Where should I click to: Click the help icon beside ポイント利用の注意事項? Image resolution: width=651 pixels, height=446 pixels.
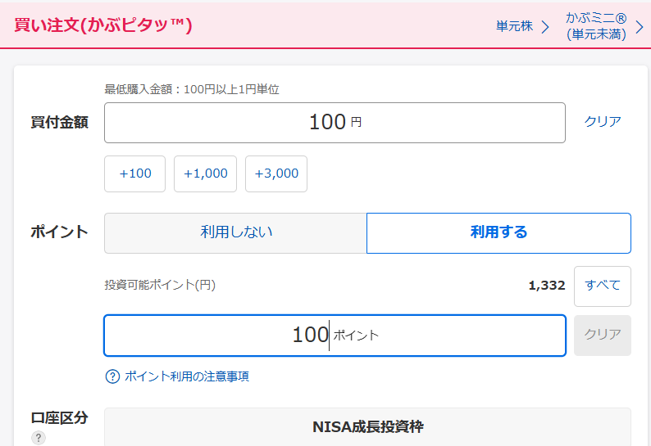112,376
